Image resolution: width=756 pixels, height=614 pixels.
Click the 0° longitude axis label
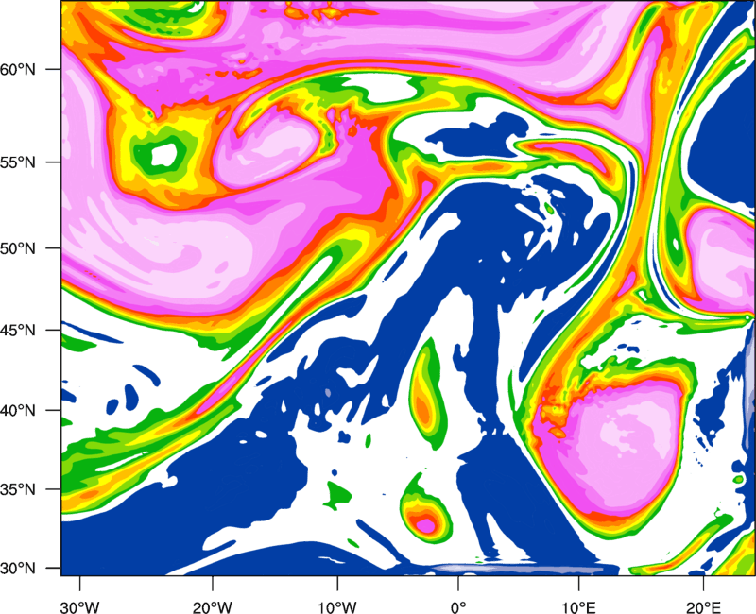tap(458, 607)
